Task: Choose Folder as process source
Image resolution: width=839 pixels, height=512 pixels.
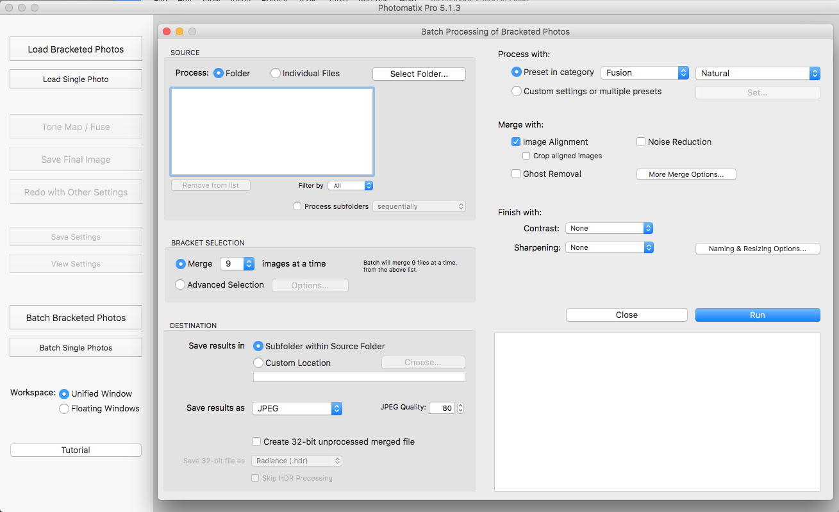Action: pyautogui.click(x=219, y=73)
